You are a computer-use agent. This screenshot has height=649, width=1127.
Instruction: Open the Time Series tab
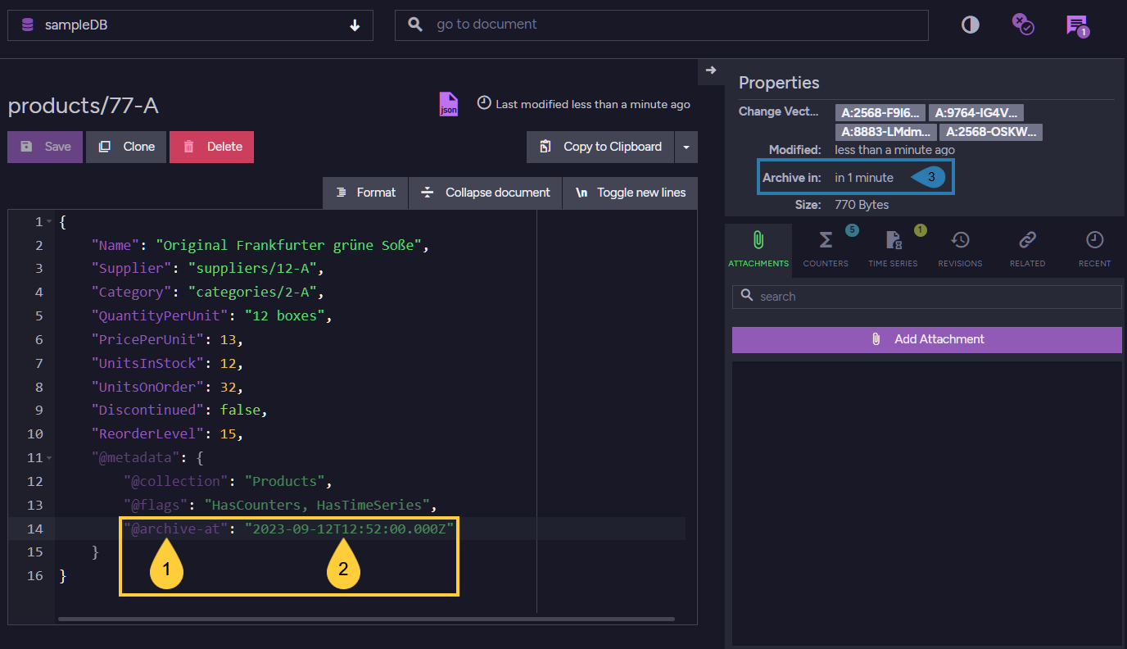point(893,250)
